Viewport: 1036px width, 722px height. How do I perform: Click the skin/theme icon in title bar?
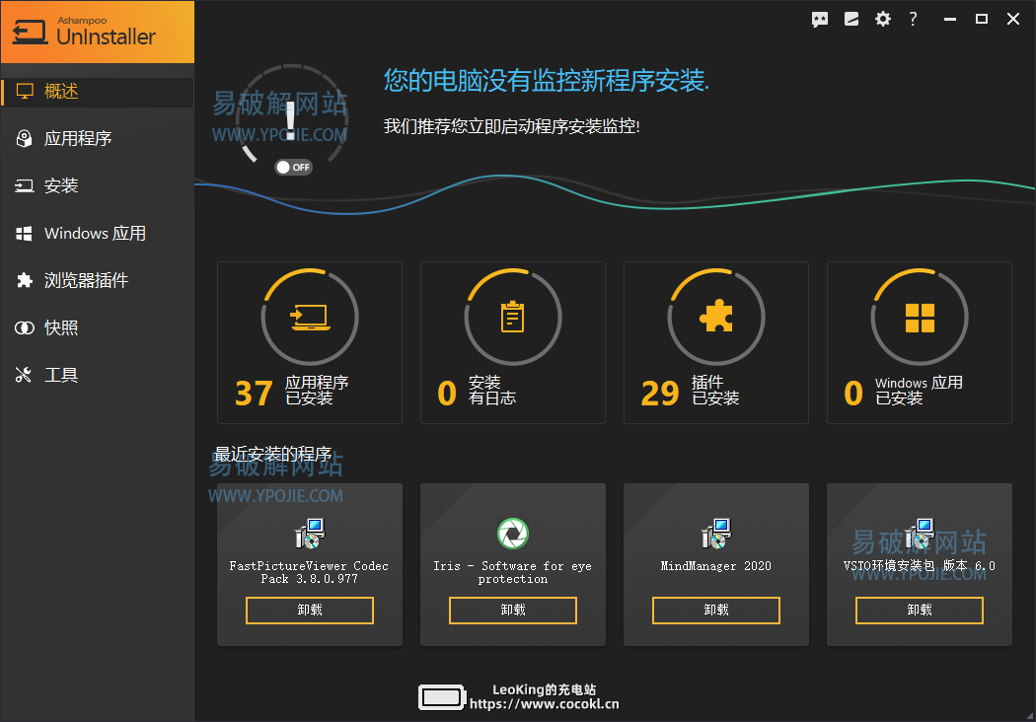(x=851, y=19)
